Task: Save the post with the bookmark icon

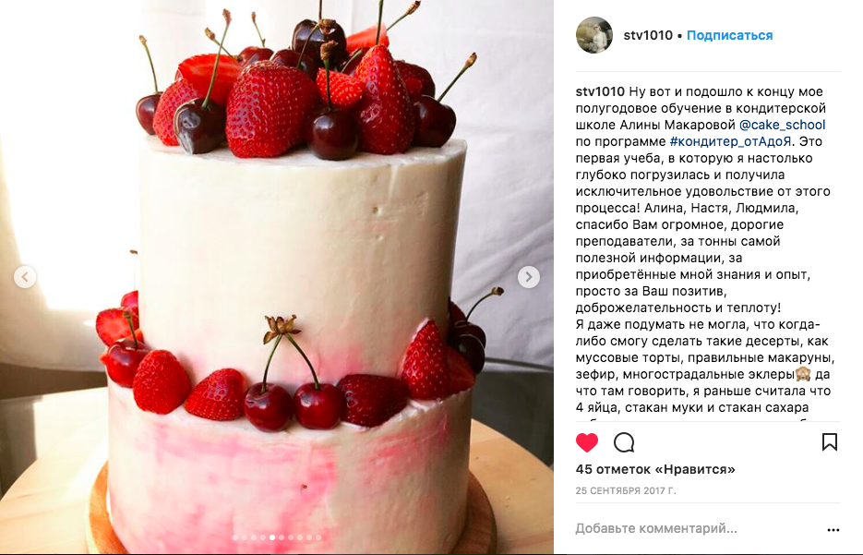Action: 830,441
